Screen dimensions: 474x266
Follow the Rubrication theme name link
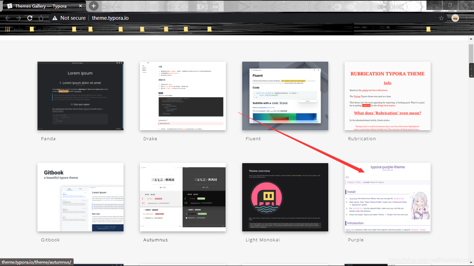click(362, 139)
